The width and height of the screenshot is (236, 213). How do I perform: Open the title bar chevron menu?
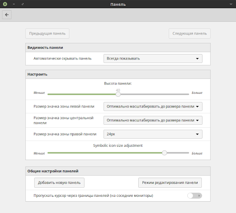pyautogui.click(x=231, y=4)
